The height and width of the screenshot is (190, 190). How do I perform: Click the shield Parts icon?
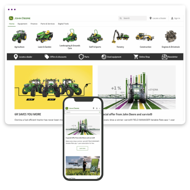coord(81,57)
